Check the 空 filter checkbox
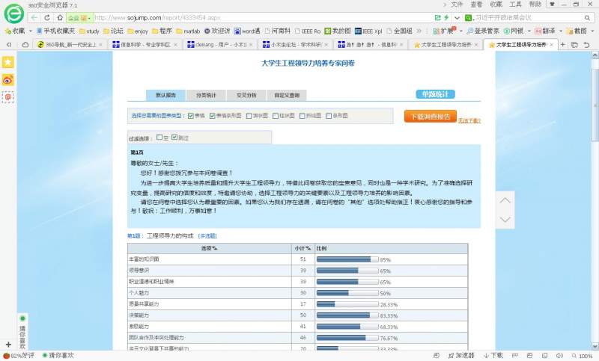The height and width of the screenshot is (361, 599). coord(159,138)
